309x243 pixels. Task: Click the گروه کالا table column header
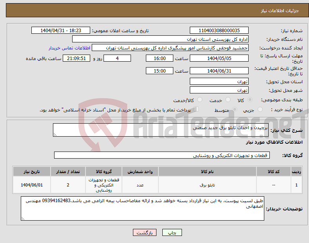pos(104,172)
